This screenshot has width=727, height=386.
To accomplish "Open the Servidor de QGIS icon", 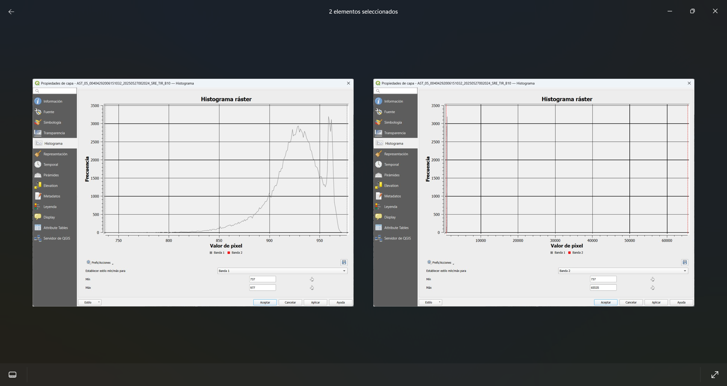I will tap(37, 238).
